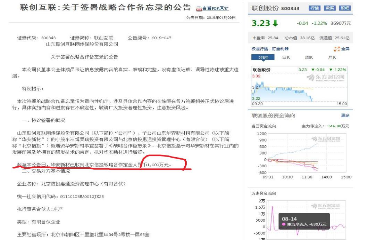Viewport: 368px width, 240px height.
Task: Click 执行事务合伙人:庄严 line
Action: pyautogui.click(x=40, y=209)
